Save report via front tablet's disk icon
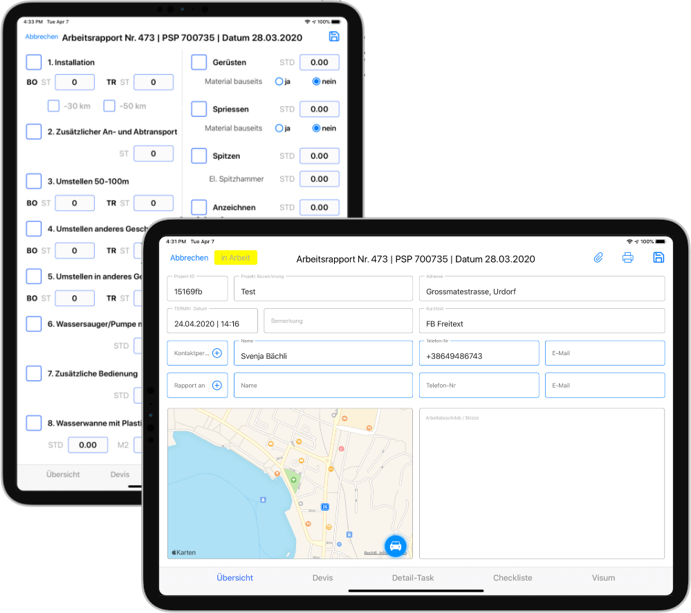The height and width of the screenshot is (613, 691). [658, 258]
